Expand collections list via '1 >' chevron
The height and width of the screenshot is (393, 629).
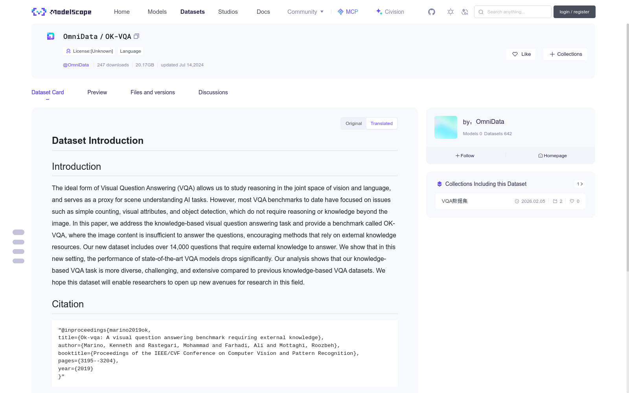(580, 184)
